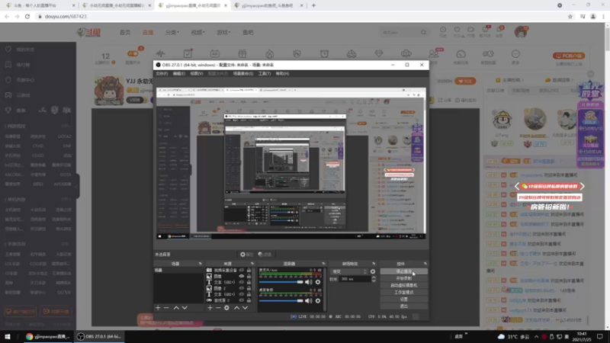Open the OBS 文件(F) menu

tap(162, 73)
